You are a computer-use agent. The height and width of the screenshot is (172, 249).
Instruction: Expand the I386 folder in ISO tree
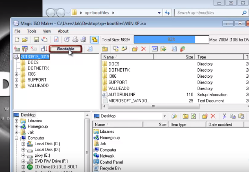click(16, 74)
